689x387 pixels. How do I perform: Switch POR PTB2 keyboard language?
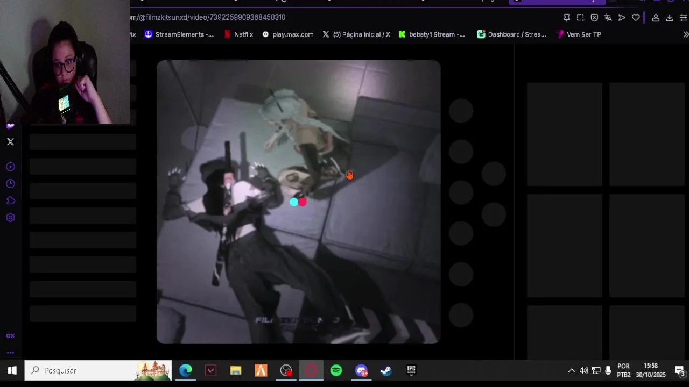click(x=623, y=370)
